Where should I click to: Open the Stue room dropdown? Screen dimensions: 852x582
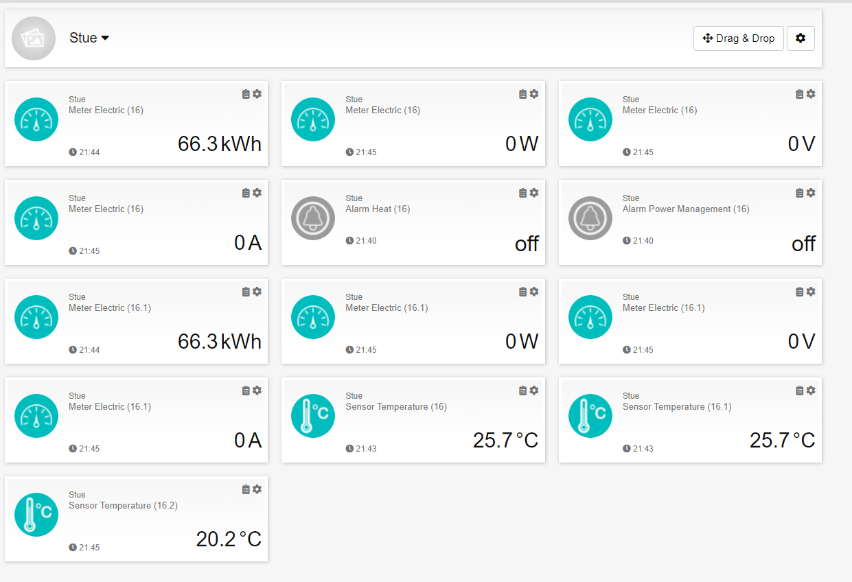click(x=89, y=38)
